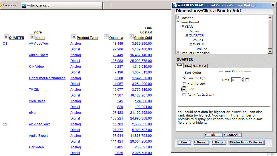
Task: Click the WebFOCUS OLAP tab icon
Action: point(24,6)
